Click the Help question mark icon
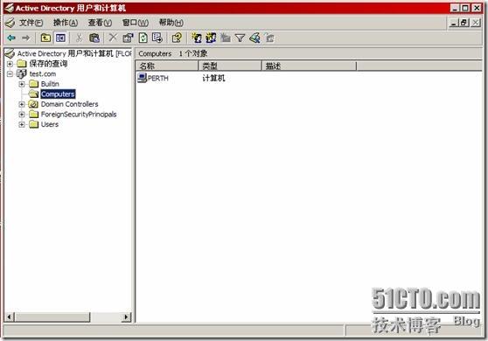The width and height of the screenshot is (488, 341). coord(177,38)
